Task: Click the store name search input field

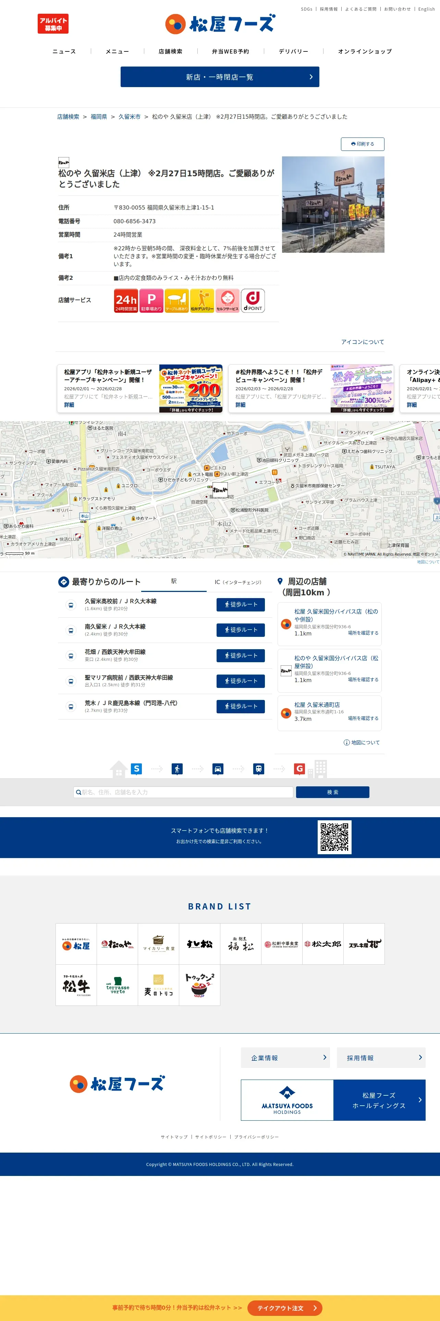Action: 183,792
